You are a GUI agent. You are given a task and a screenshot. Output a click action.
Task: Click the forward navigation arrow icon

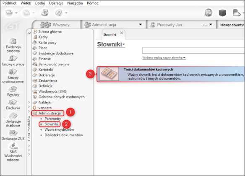(x=26, y=13)
